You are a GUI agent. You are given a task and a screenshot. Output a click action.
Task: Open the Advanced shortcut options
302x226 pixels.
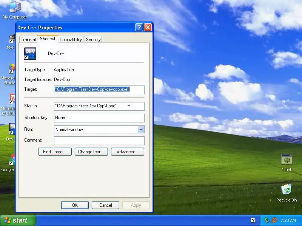pyautogui.click(x=128, y=152)
